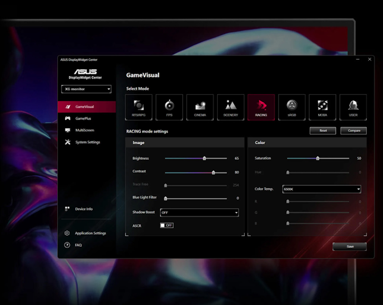This screenshot has width=383, height=305.
Task: Click the Brightness slider handle
Action: [x=204, y=159]
